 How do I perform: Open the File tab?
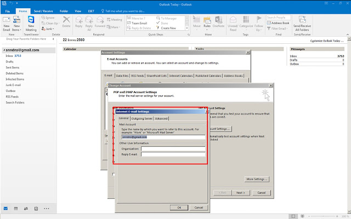point(8,11)
